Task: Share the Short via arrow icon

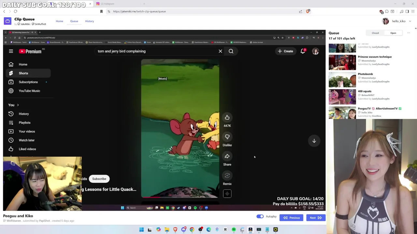Action: [227, 156]
